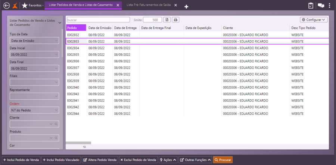
Task: Switch to Lista Pré-Faturamentos de Saída tab
Action: [x=149, y=5]
